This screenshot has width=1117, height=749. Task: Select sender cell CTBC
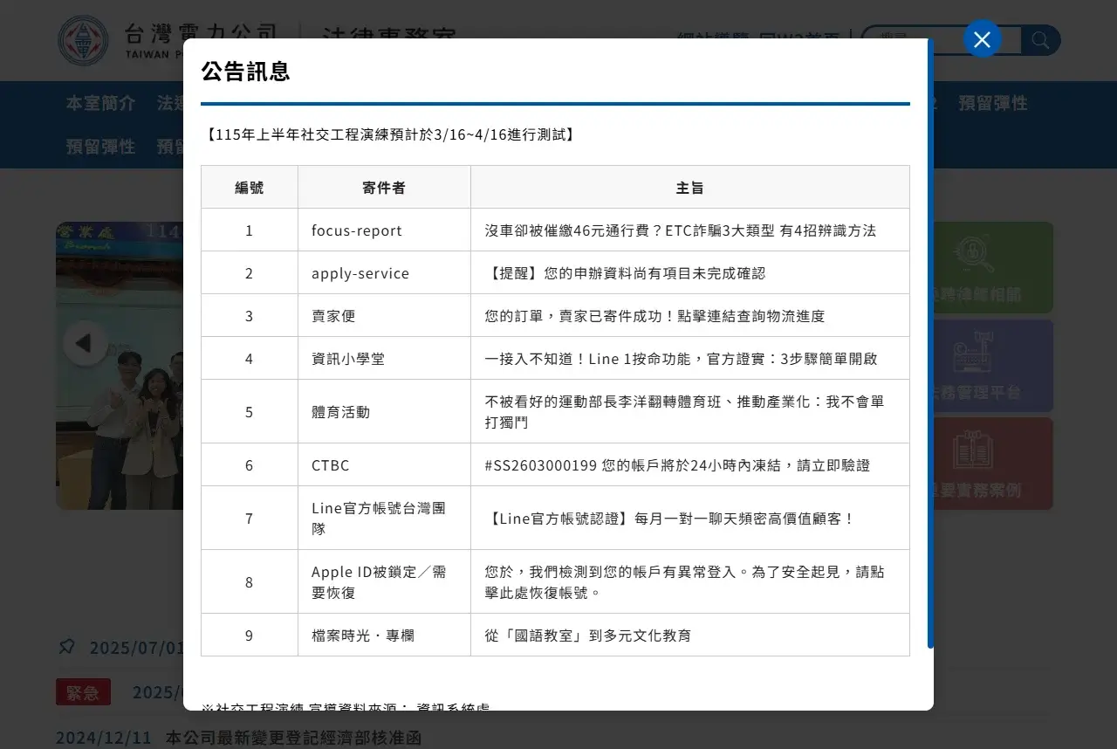pos(384,465)
